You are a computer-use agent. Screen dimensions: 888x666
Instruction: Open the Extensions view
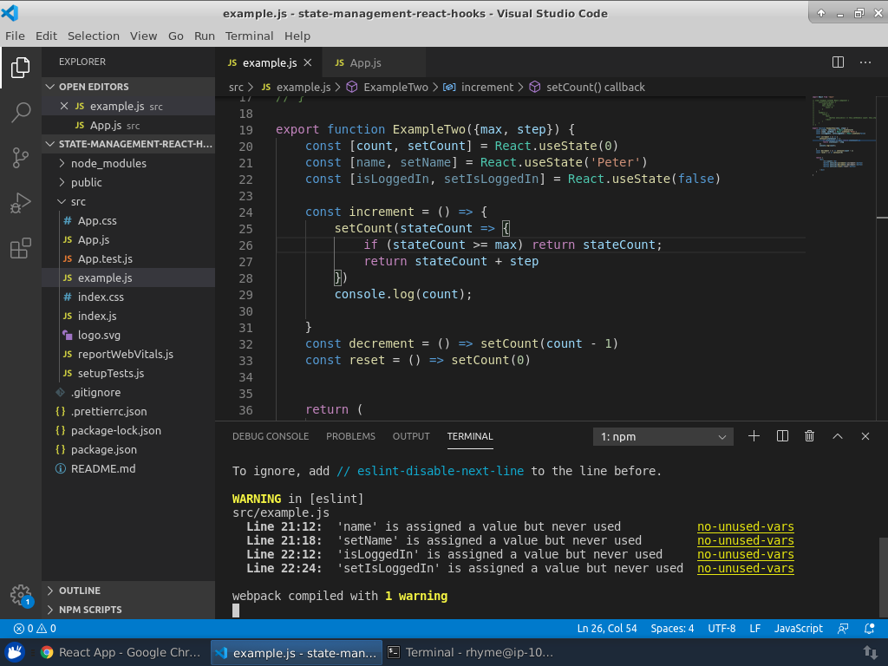(21, 250)
